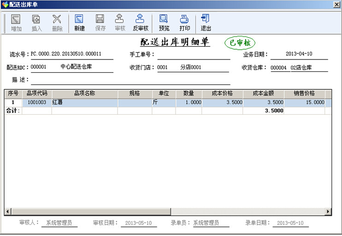Click the 收货仓库 code field 000004

pyautogui.click(x=279, y=68)
